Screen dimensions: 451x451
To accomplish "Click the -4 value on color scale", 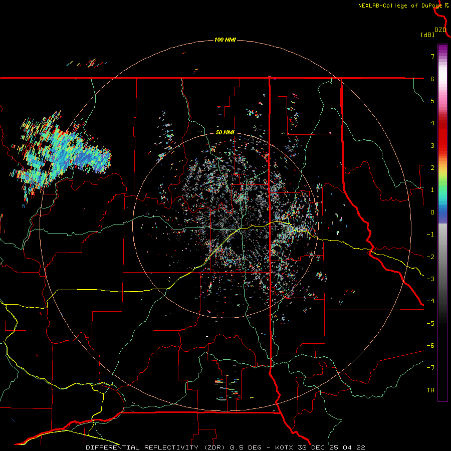I will 430,301.
